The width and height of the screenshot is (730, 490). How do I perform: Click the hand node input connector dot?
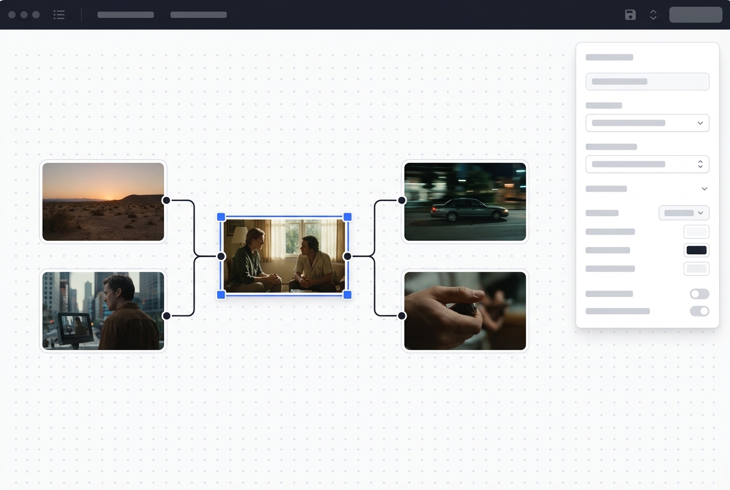(x=402, y=315)
